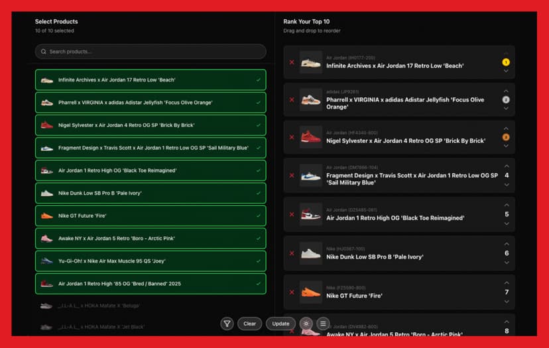
Task: Move 'Black Toe Reimagined' down one rank
Action: pos(507,224)
